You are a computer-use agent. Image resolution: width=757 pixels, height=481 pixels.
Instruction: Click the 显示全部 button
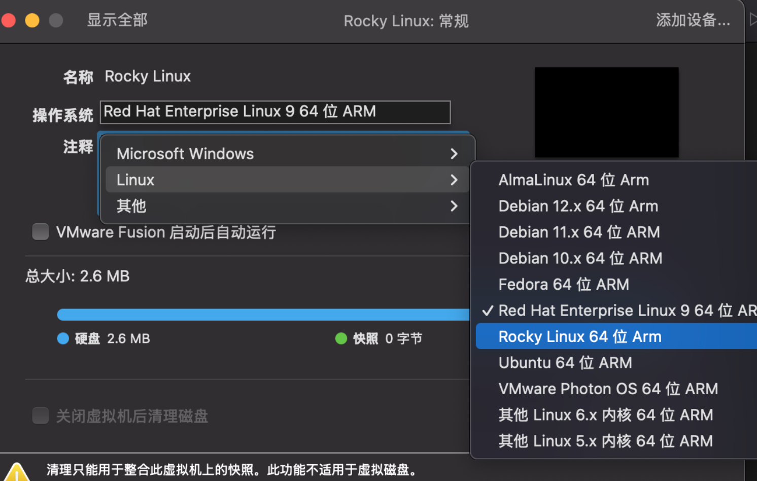pyautogui.click(x=117, y=20)
